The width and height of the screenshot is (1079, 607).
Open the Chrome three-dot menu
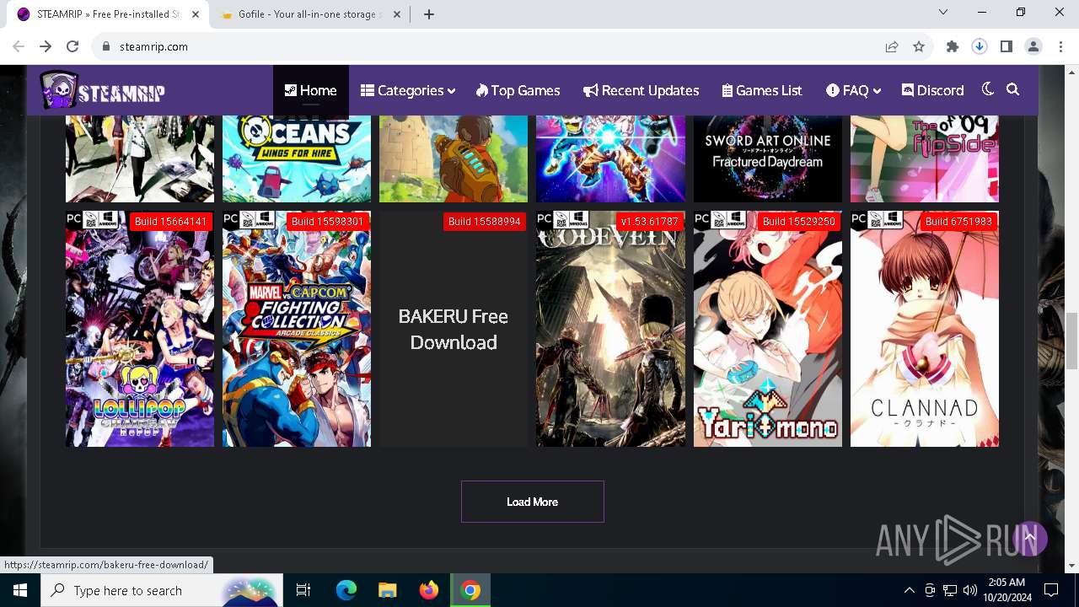tap(1060, 47)
